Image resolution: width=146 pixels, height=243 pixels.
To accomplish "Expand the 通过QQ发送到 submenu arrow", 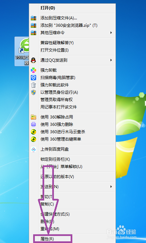I will 111,60.
